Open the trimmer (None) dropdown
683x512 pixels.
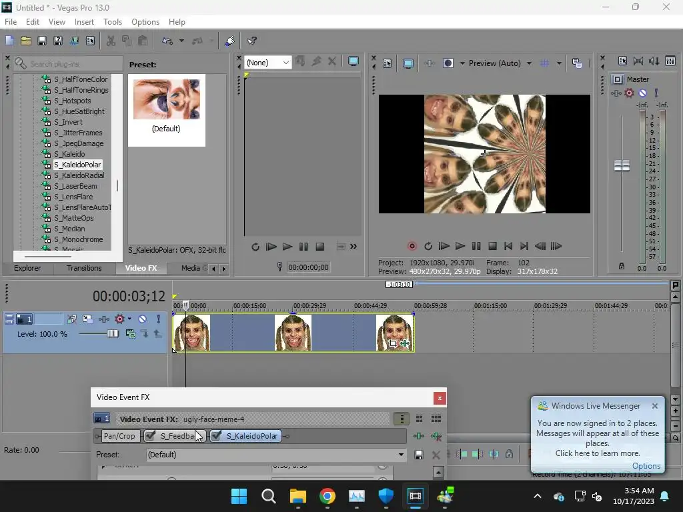(267, 62)
